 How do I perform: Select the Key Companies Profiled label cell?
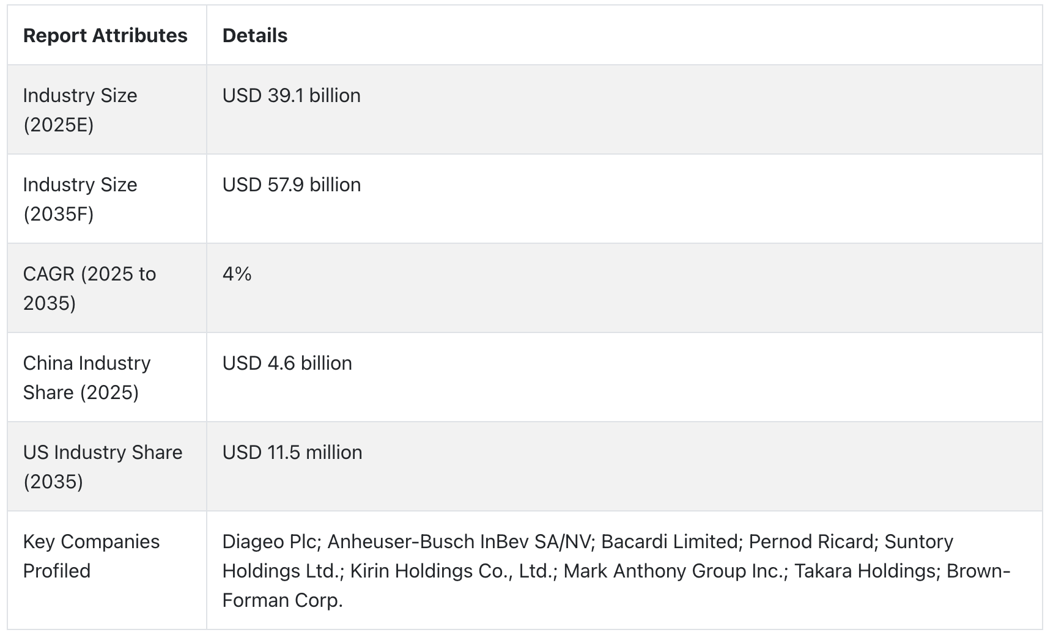(x=106, y=570)
